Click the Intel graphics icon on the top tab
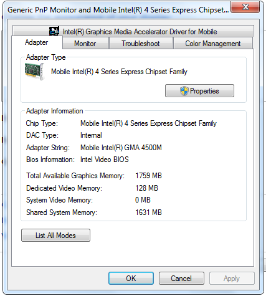The height and width of the screenshot is (296, 266). tap(54, 31)
